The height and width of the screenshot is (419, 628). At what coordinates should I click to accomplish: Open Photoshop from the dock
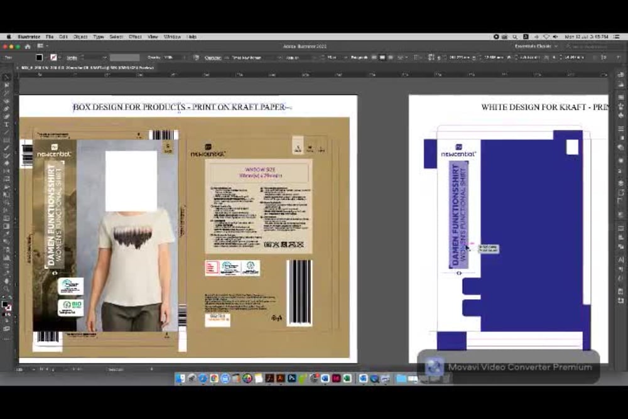coord(292,378)
